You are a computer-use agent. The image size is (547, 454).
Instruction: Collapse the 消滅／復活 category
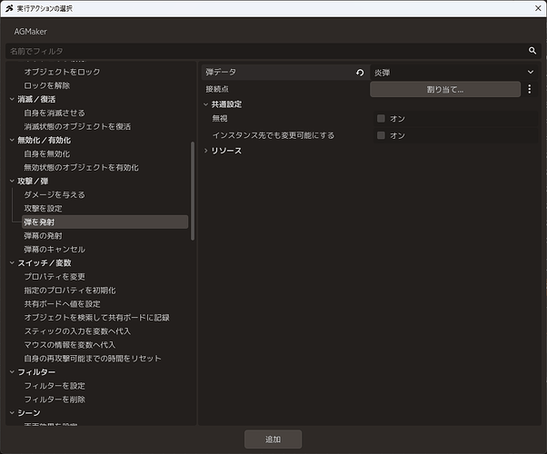point(12,99)
